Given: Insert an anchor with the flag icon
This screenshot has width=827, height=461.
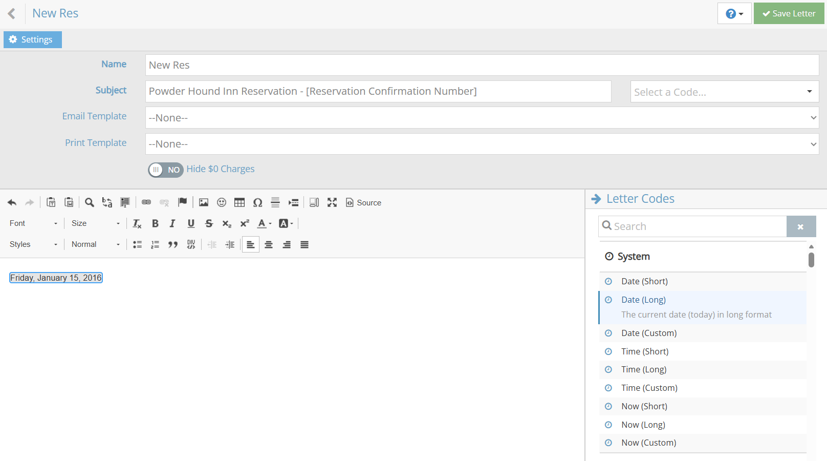Looking at the screenshot, I should (183, 202).
